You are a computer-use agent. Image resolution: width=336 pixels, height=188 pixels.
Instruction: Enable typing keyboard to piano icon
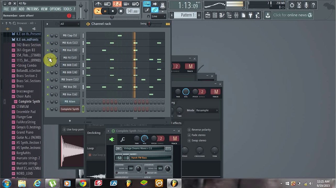(x=147, y=4)
